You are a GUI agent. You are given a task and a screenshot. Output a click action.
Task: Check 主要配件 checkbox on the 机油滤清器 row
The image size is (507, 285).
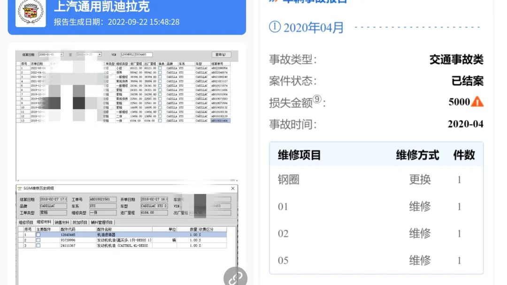38,234
